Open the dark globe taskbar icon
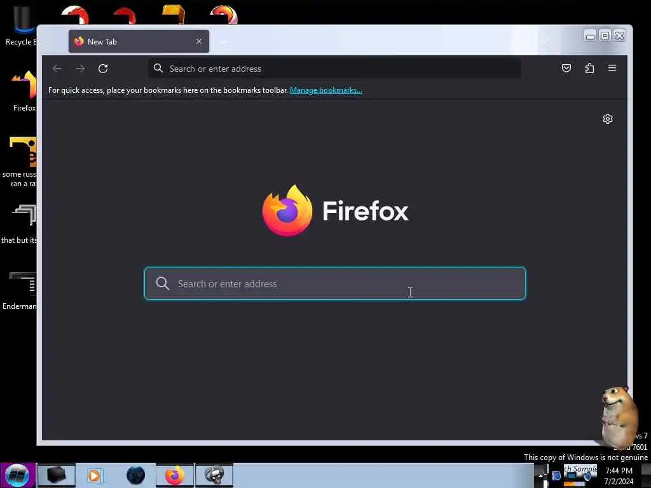Viewport: 651px width, 488px height. click(136, 475)
